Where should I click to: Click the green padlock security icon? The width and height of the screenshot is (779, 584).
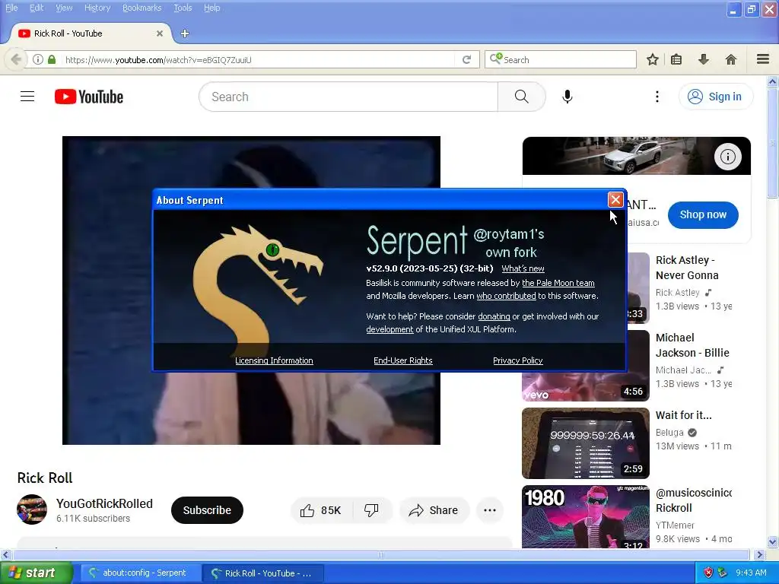tap(52, 59)
